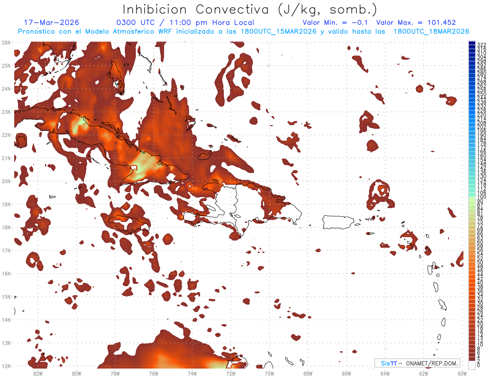
Task: Click the '100' colorbar label
Action: 482,197
